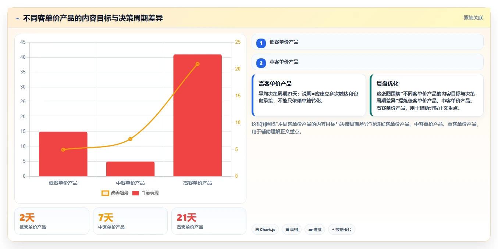This screenshot has width=498, height=249.
Task: Click the red bar for 高客单价产品
Action: [x=198, y=115]
